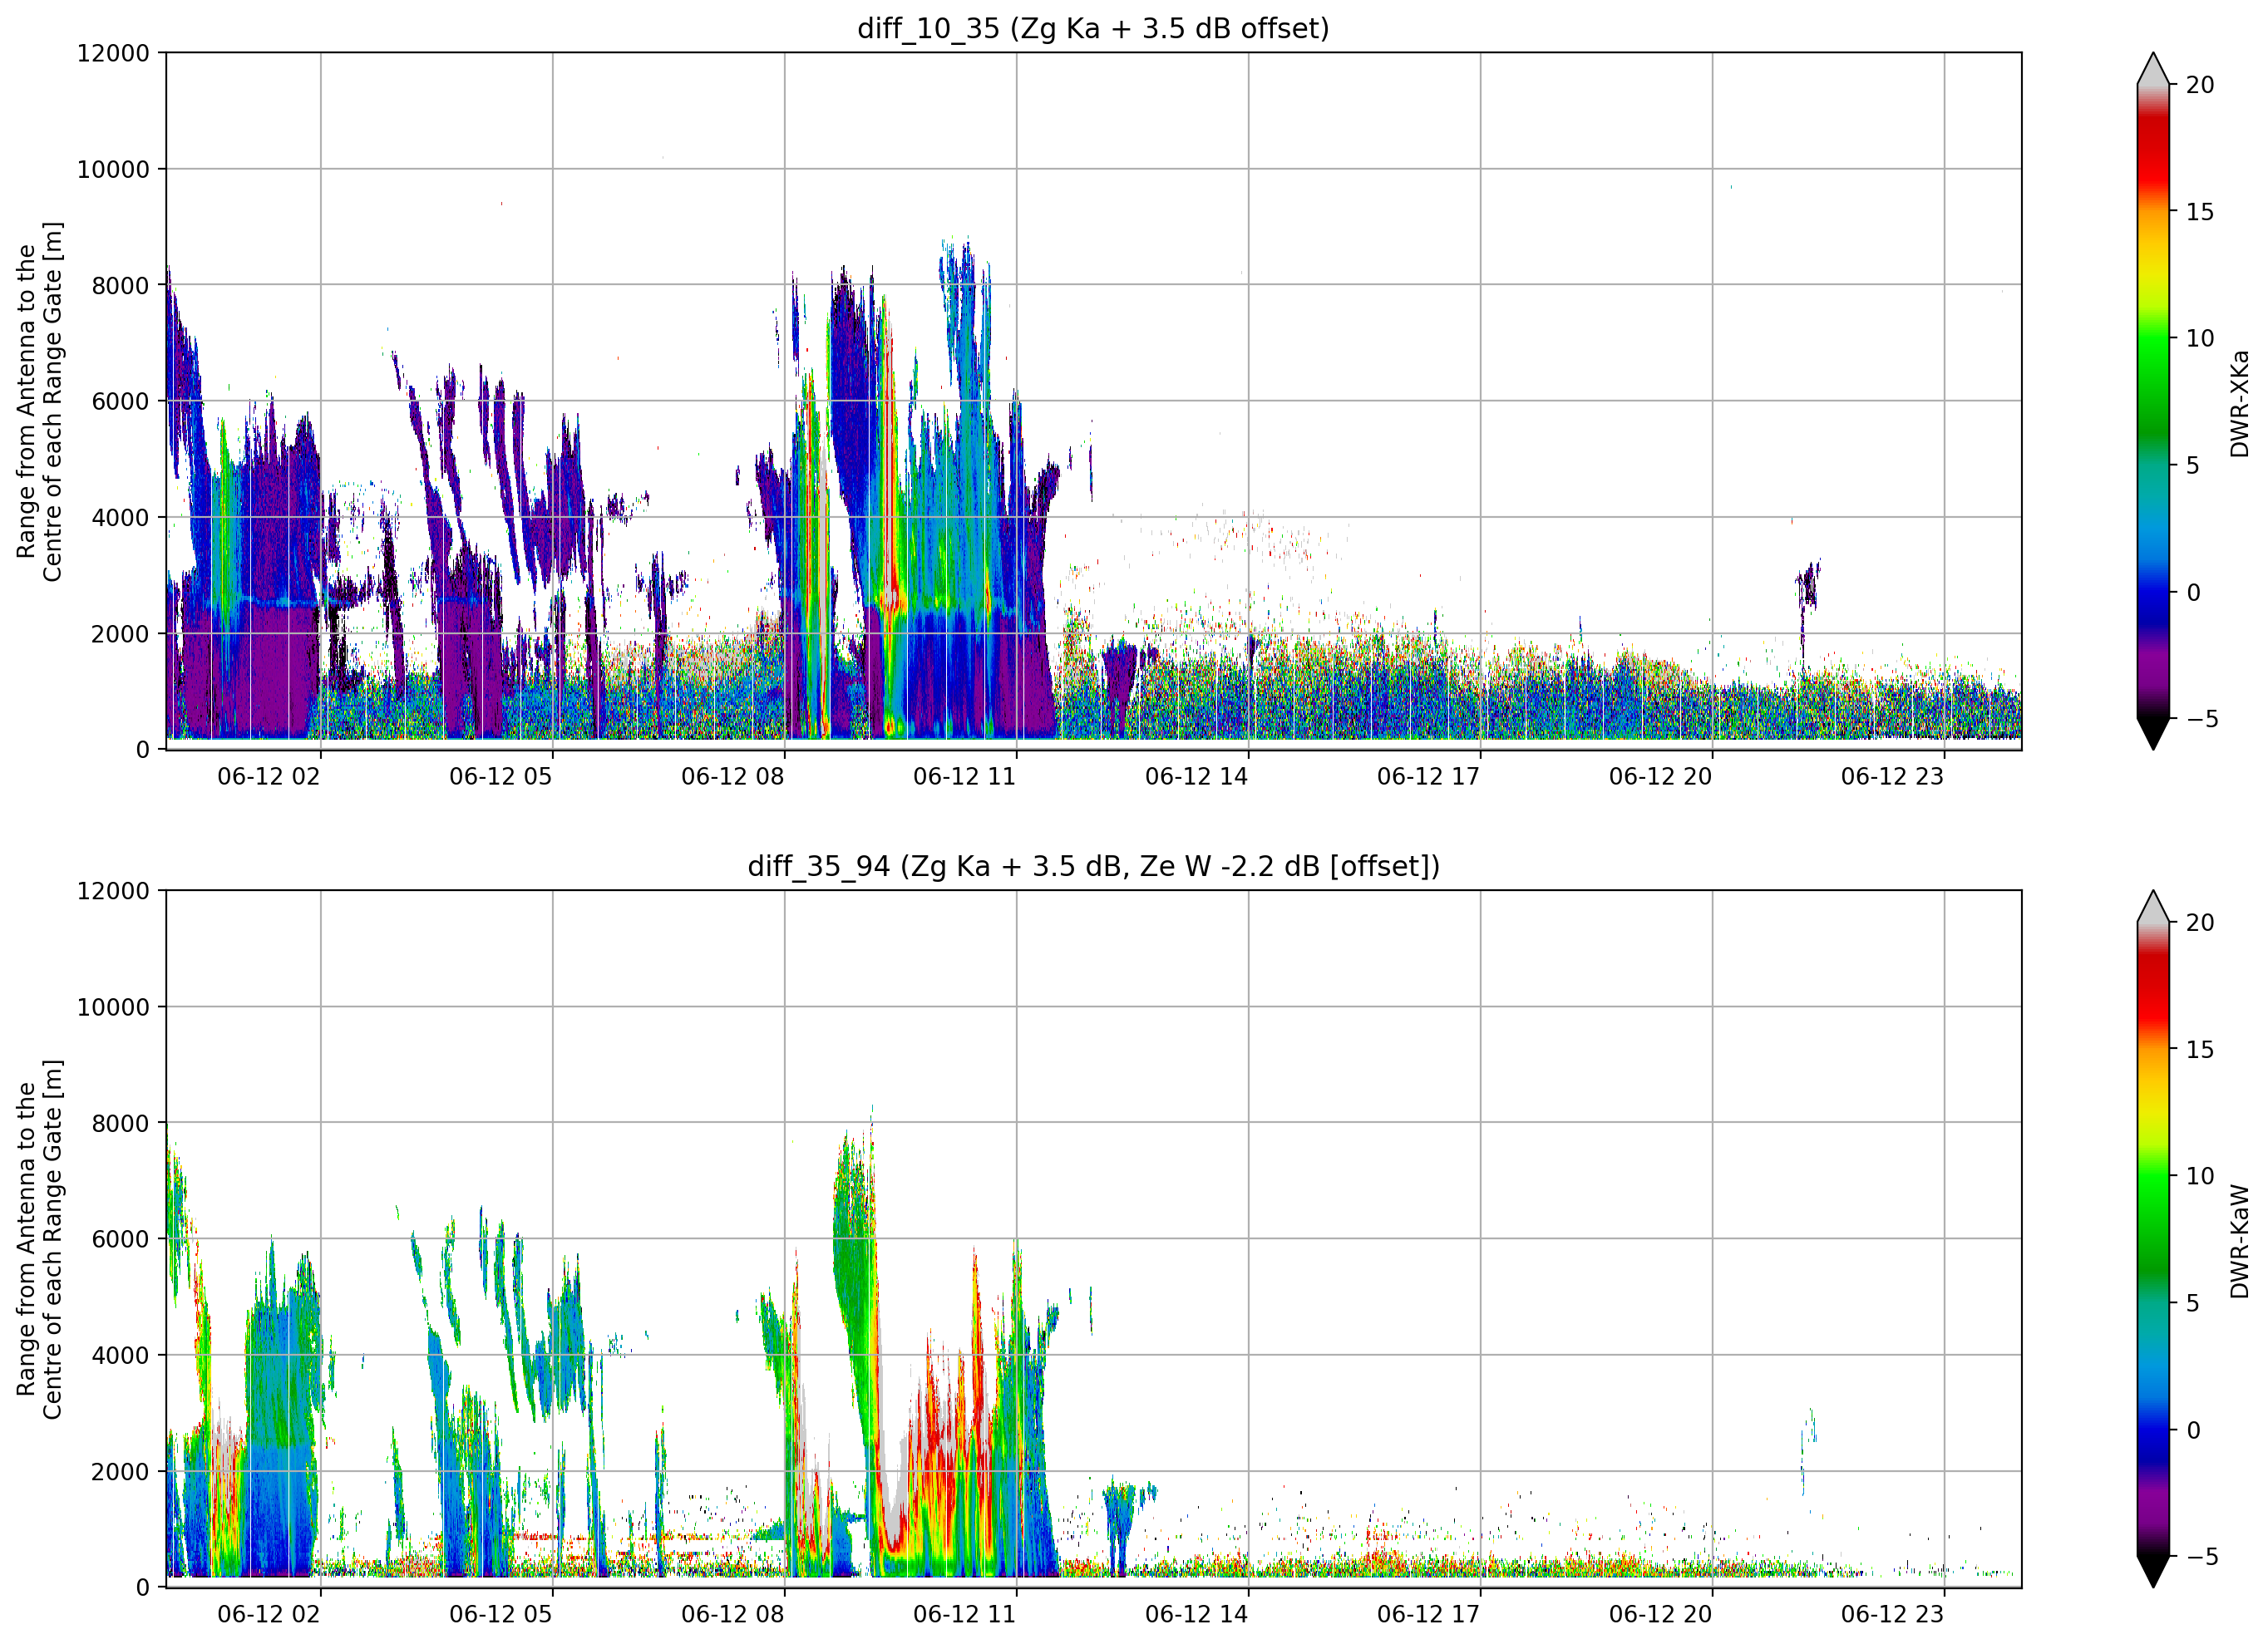Click tick "10" on the DWR-KaW colorbar

pos(2200,1176)
